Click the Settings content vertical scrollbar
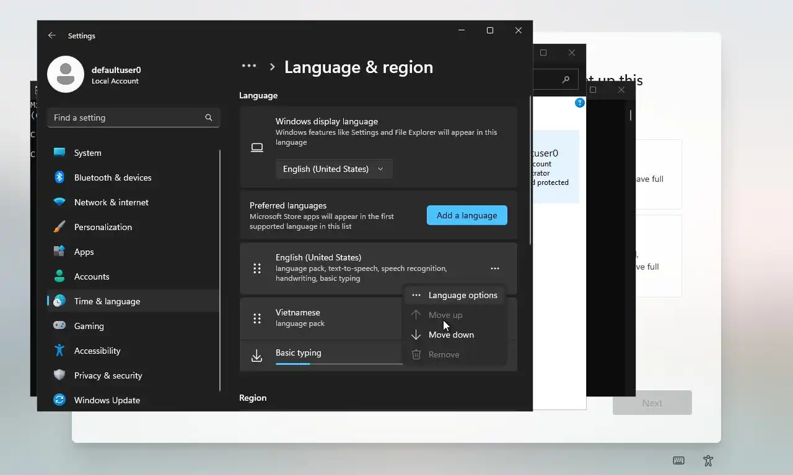This screenshot has height=475, width=793. click(530, 170)
